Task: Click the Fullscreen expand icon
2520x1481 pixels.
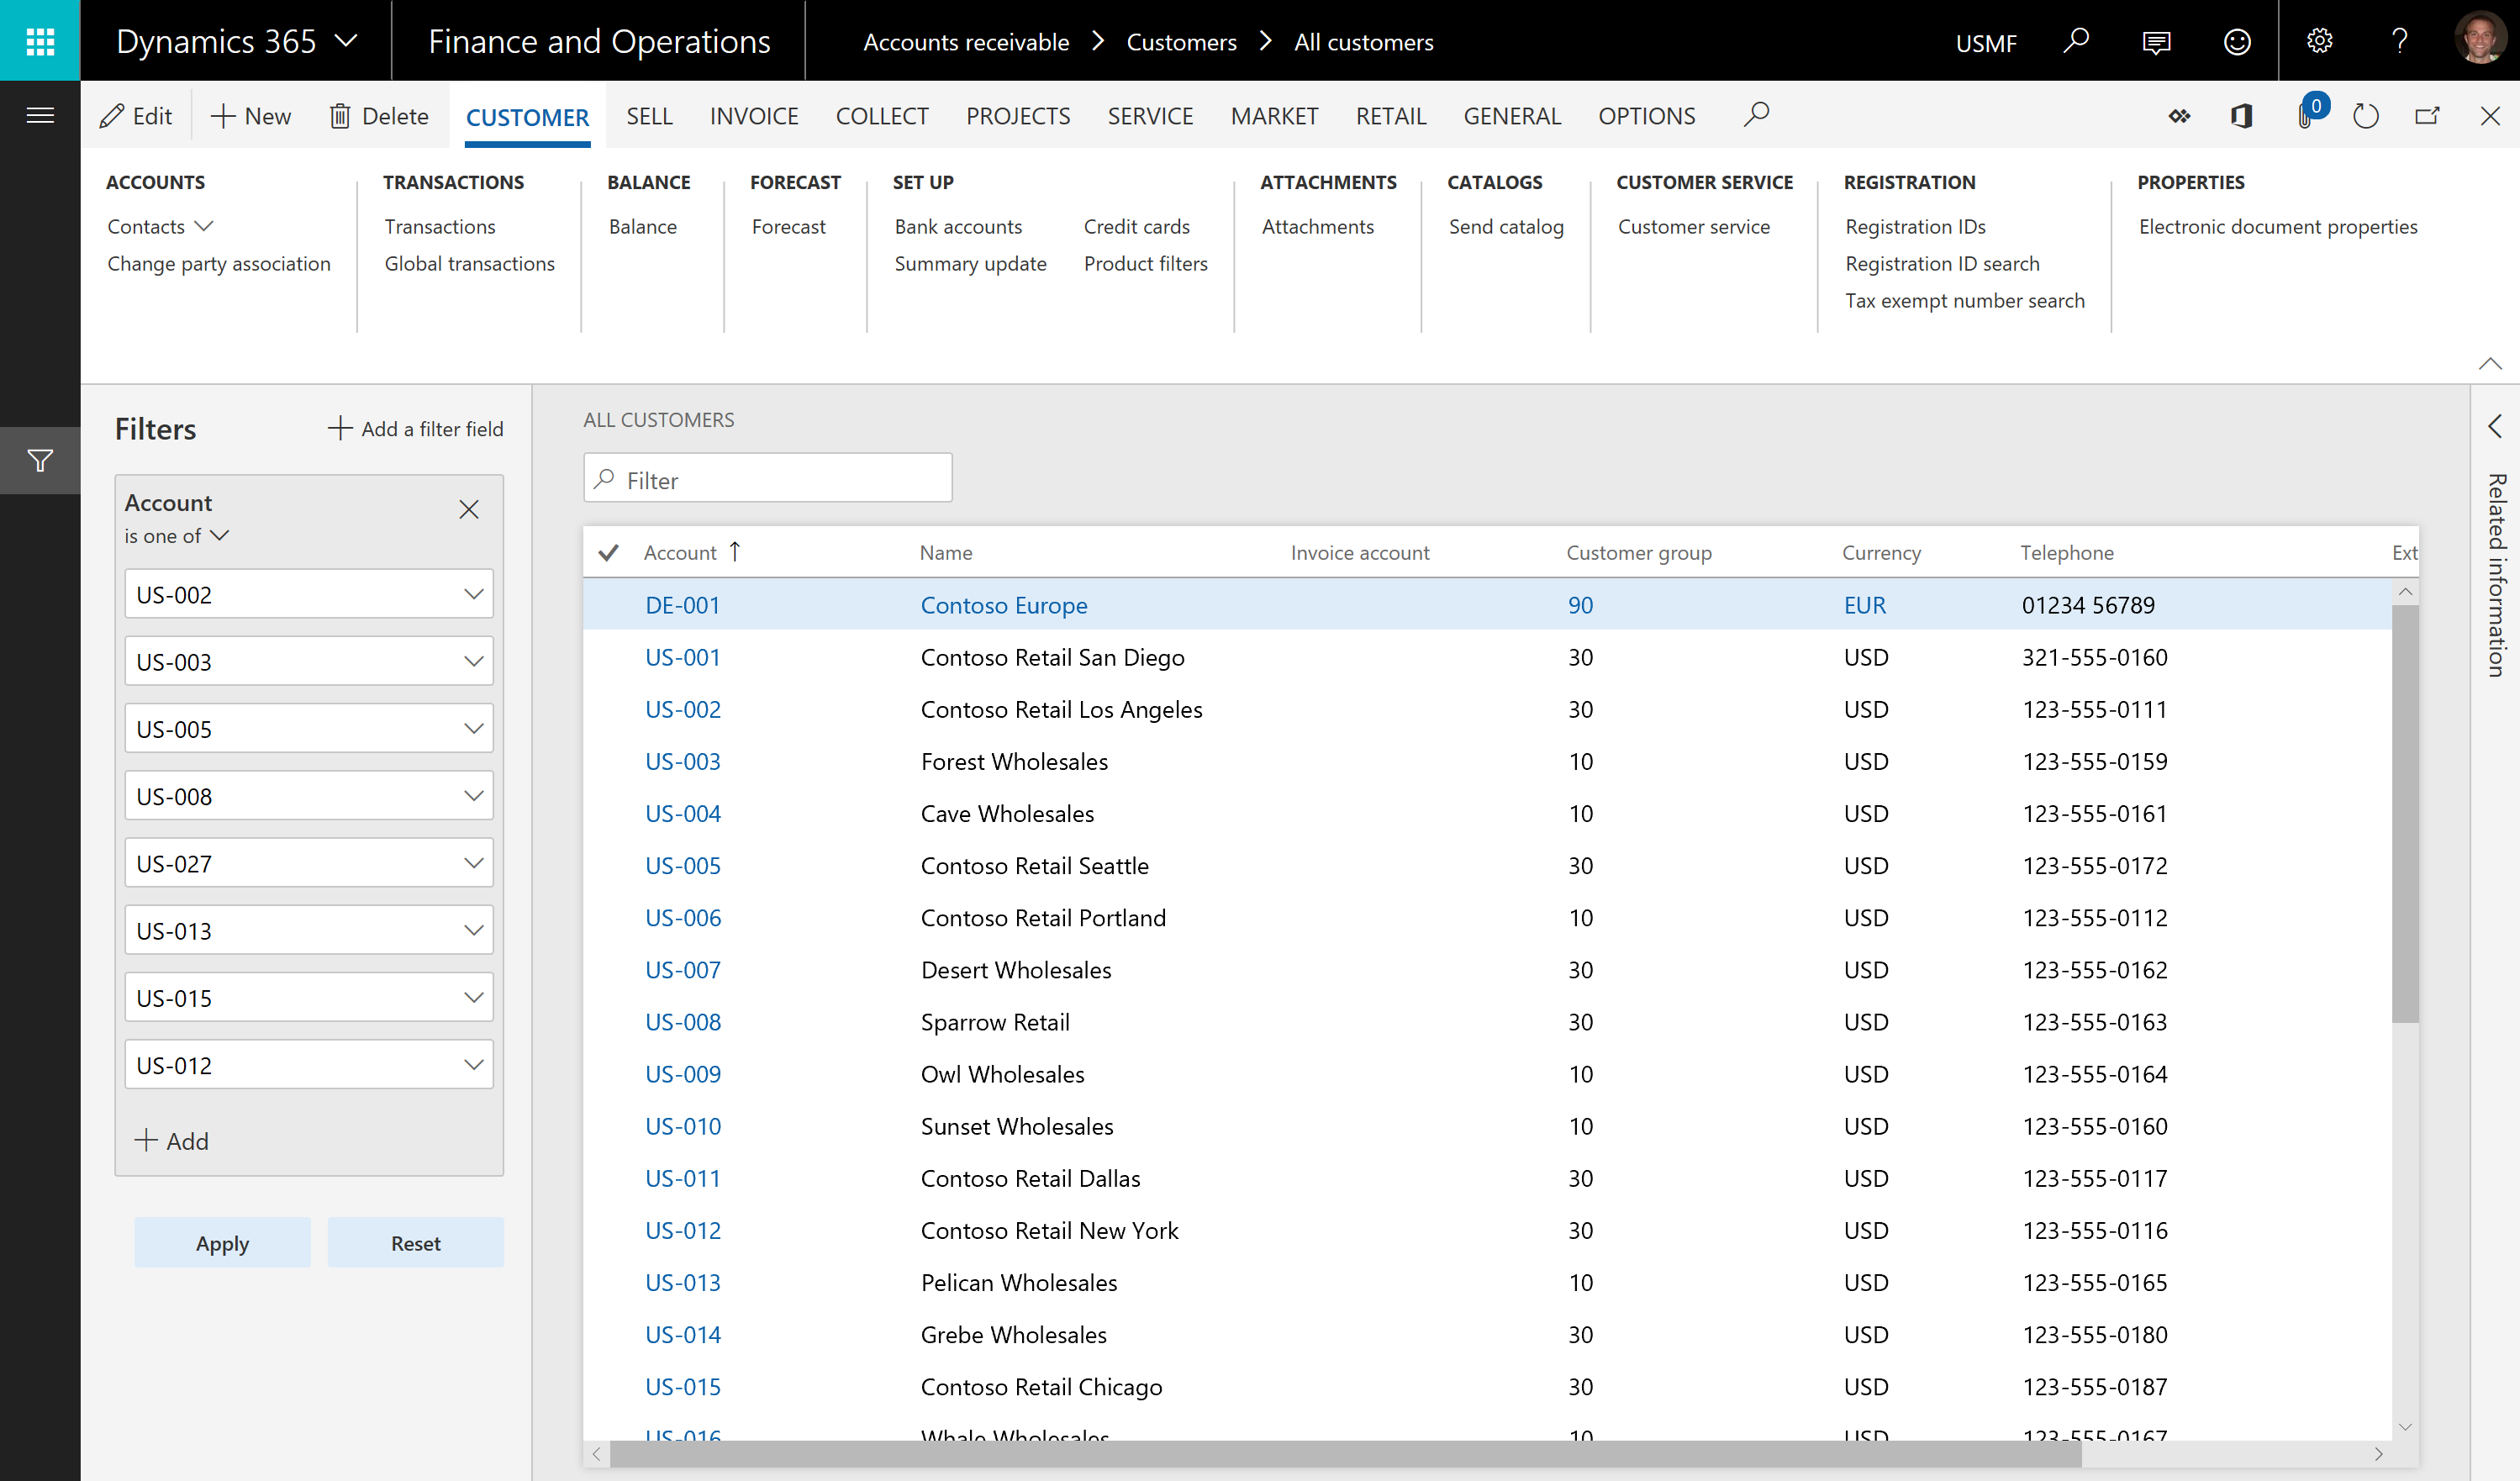Action: (x=2428, y=116)
